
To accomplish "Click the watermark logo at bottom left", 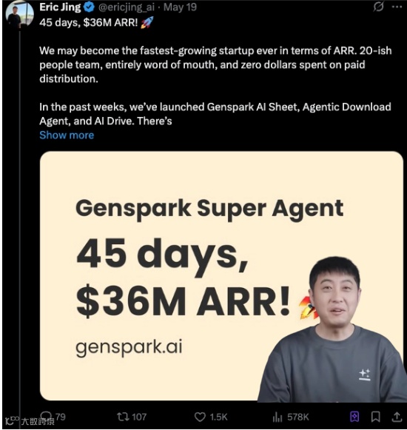I will point(13,420).
